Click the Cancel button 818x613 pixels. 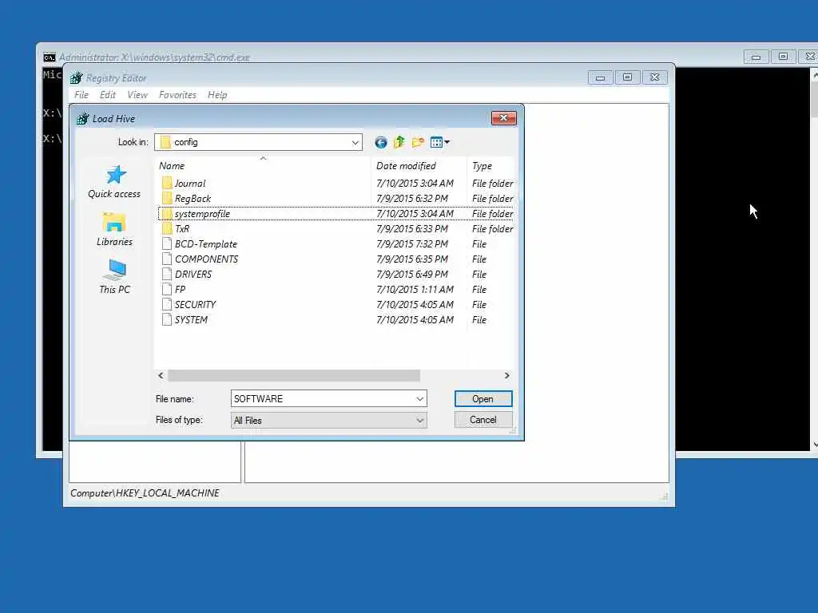point(483,420)
